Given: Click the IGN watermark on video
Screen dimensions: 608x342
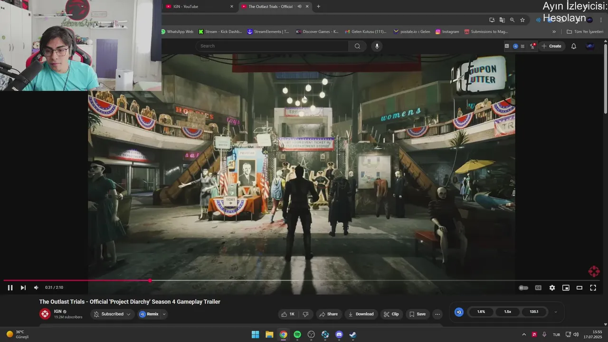Looking at the screenshot, I should (x=594, y=271).
